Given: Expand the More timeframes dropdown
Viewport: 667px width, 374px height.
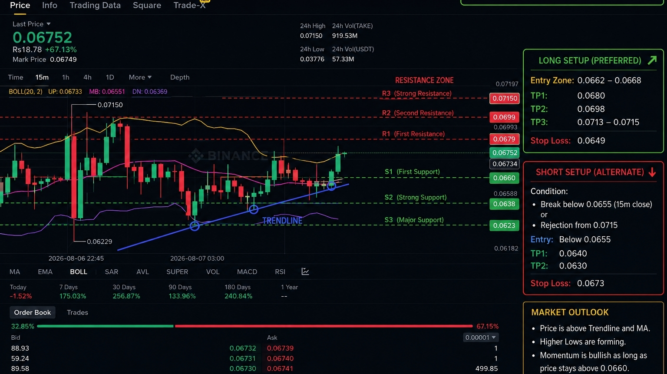Looking at the screenshot, I should click(140, 77).
